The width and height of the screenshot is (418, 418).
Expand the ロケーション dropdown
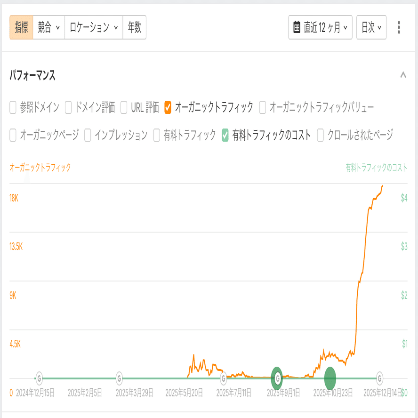(93, 27)
